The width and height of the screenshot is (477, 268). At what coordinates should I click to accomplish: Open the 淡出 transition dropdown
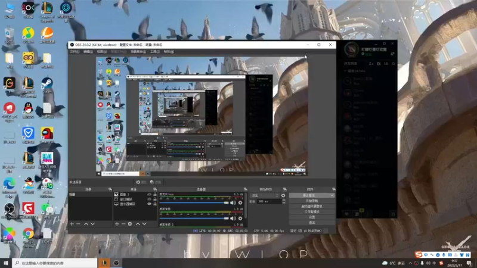(265, 196)
